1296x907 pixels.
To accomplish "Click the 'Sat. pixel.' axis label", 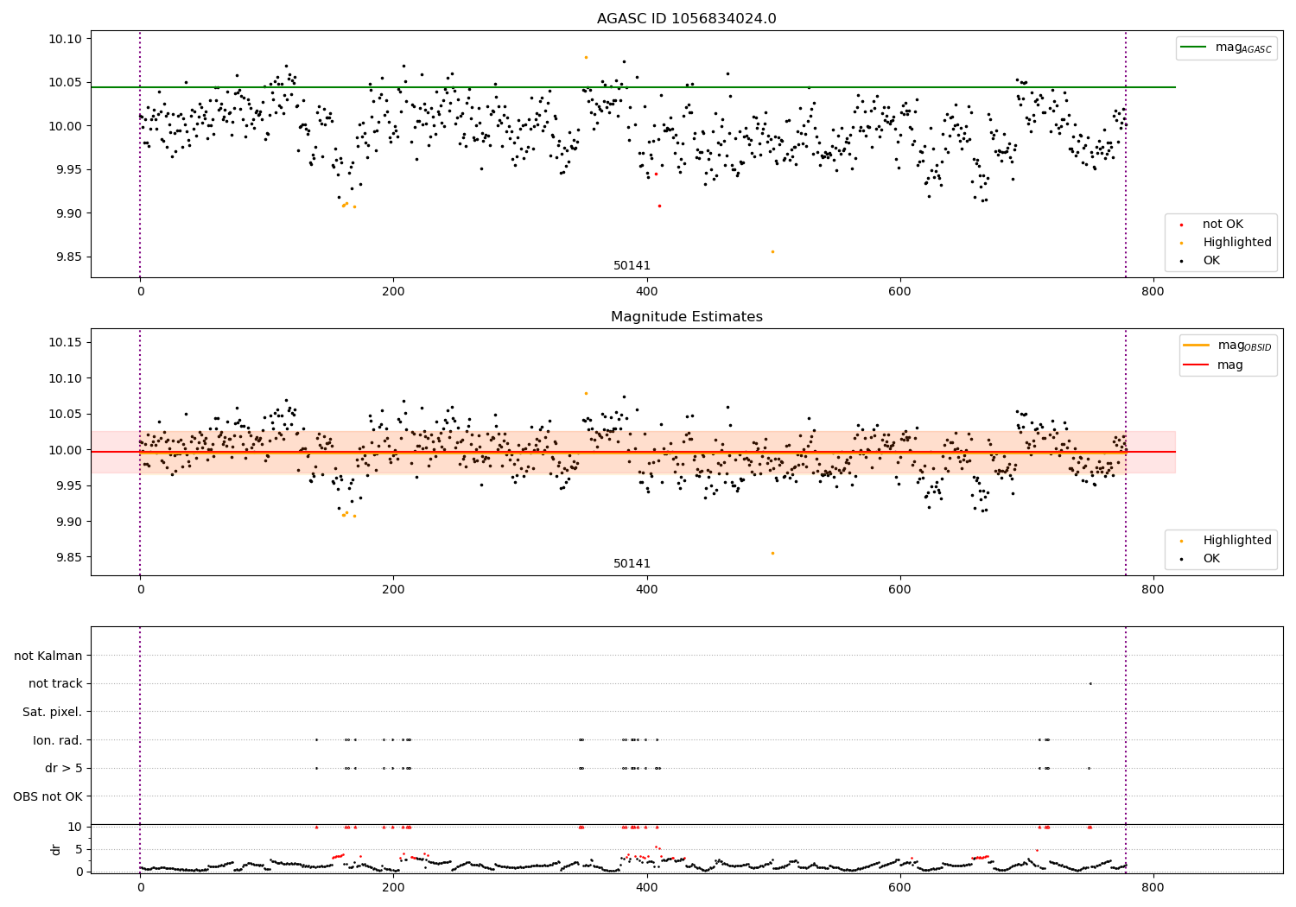I will (52, 712).
